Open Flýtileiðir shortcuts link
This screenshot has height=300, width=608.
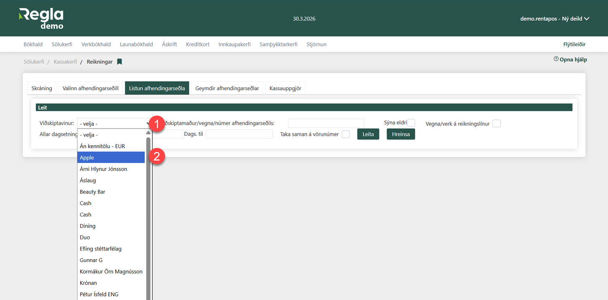tap(574, 44)
